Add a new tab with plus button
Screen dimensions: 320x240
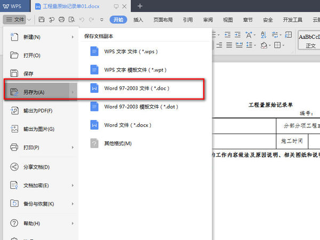pos(140,6)
